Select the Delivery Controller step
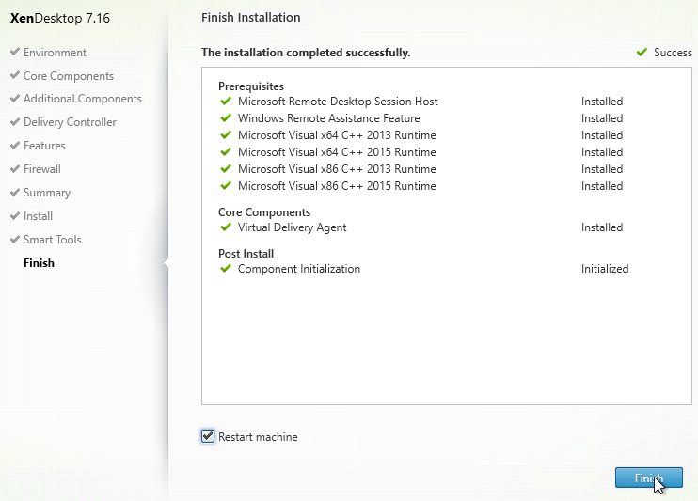Image resolution: width=698 pixels, height=501 pixels. [70, 122]
